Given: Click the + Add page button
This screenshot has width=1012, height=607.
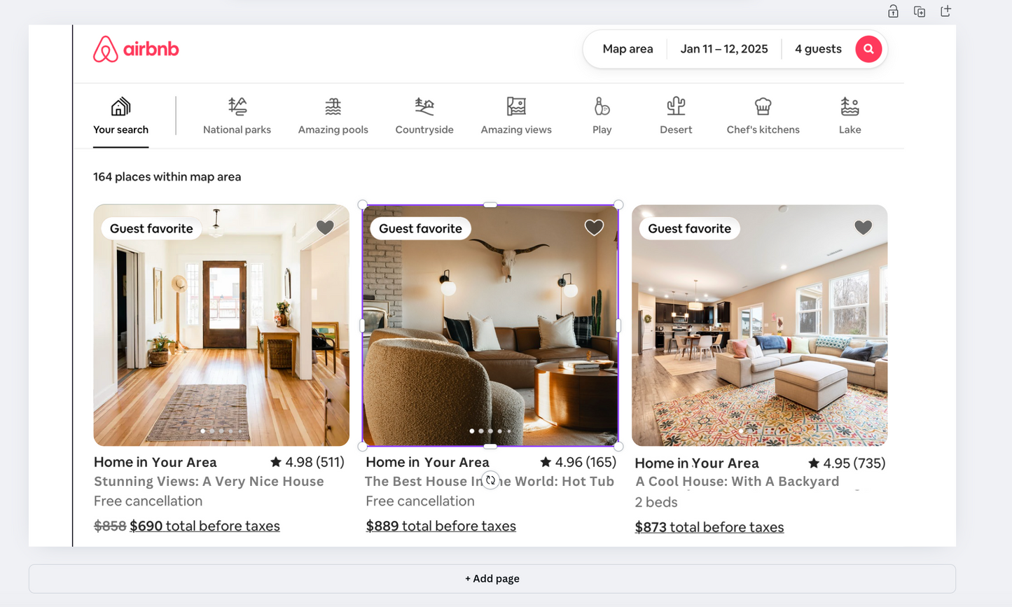Looking at the screenshot, I should click(x=492, y=579).
